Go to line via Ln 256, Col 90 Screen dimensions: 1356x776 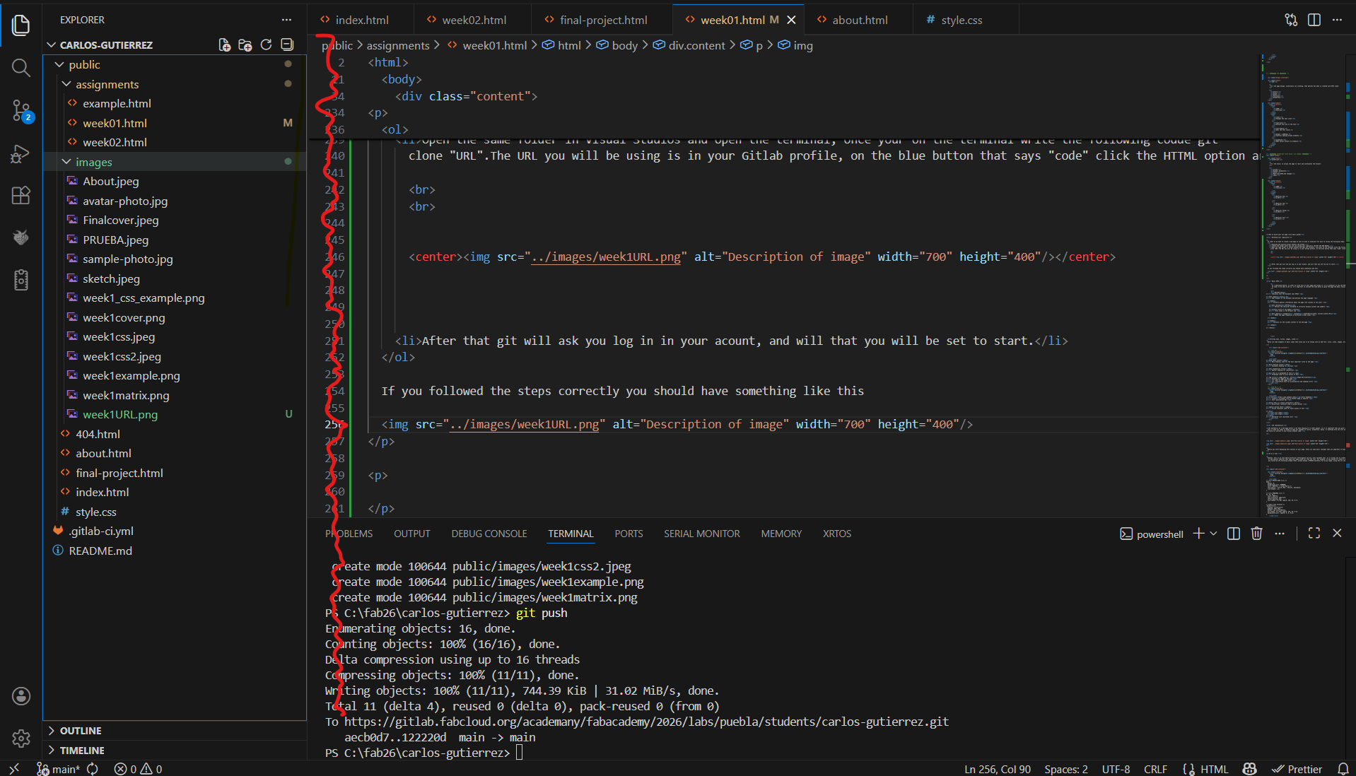coord(997,769)
